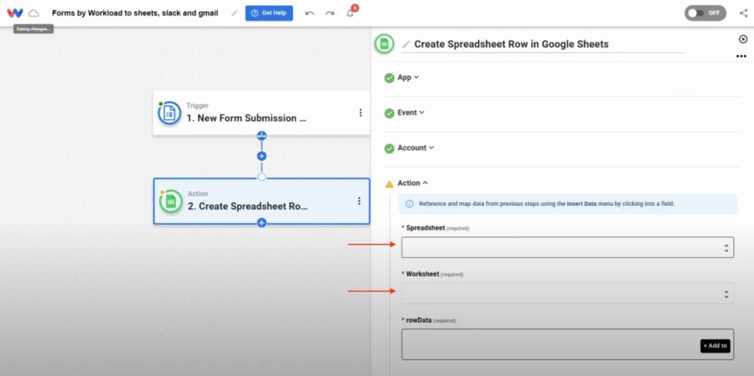Expand the Event section
The height and width of the screenshot is (376, 754).
pyautogui.click(x=411, y=113)
